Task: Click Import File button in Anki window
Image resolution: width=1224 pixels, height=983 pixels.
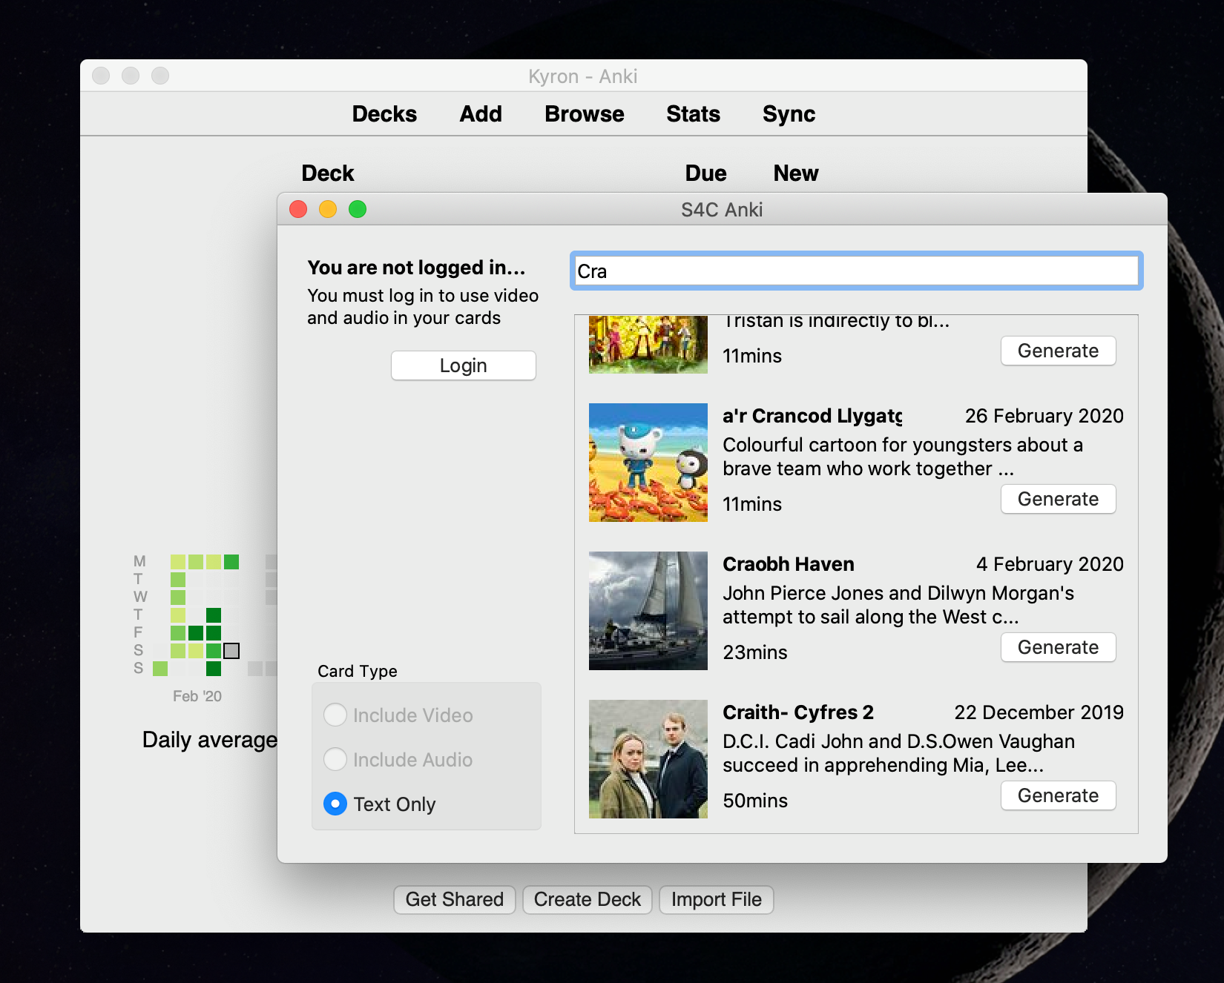Action: click(x=717, y=899)
